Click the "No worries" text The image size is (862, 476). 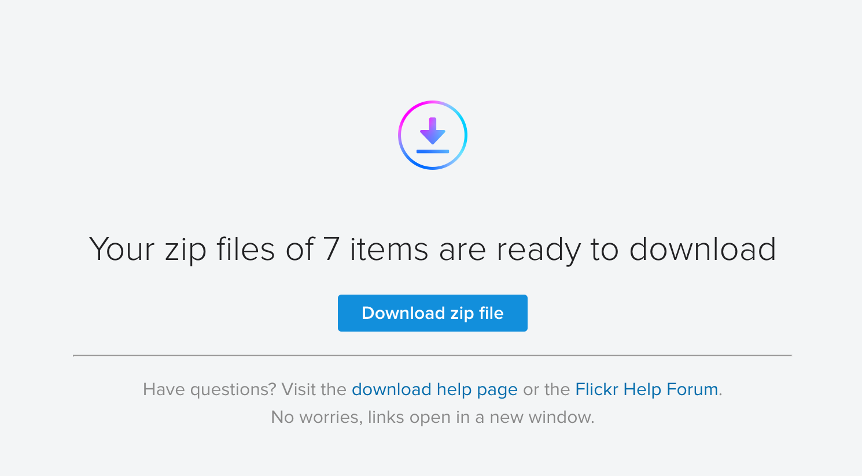coord(316,417)
